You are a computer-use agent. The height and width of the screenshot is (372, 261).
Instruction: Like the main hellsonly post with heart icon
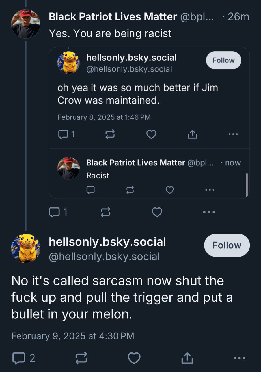pyautogui.click(x=134, y=358)
